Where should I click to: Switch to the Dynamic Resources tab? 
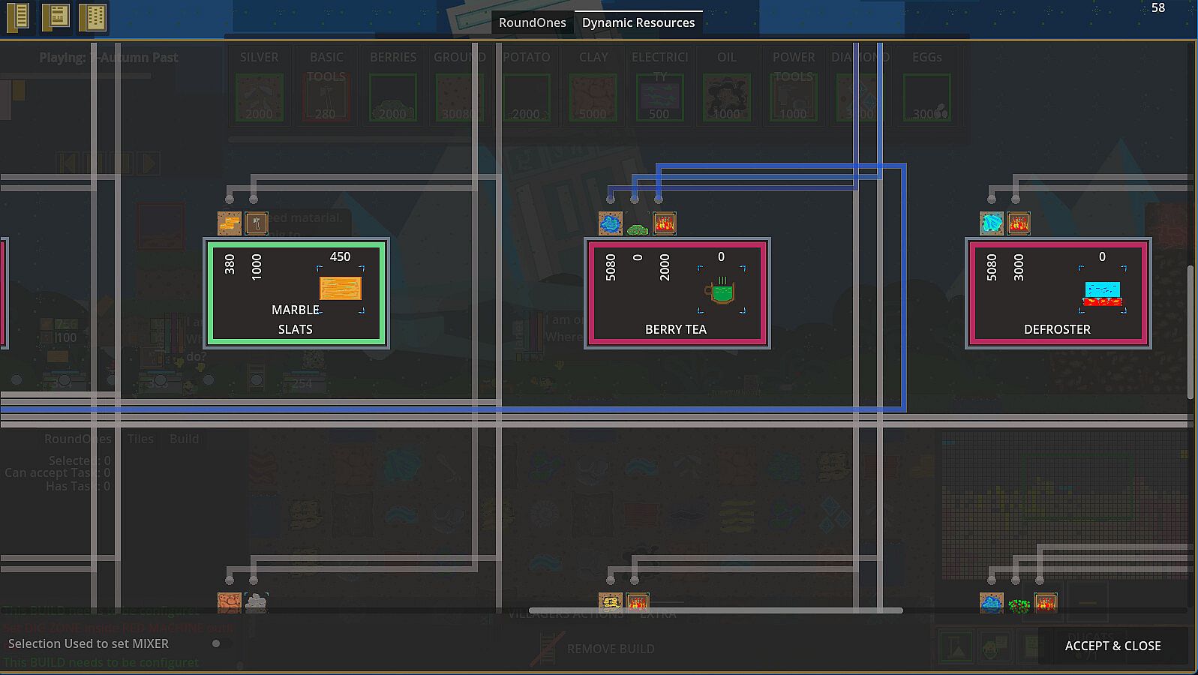pos(638,22)
